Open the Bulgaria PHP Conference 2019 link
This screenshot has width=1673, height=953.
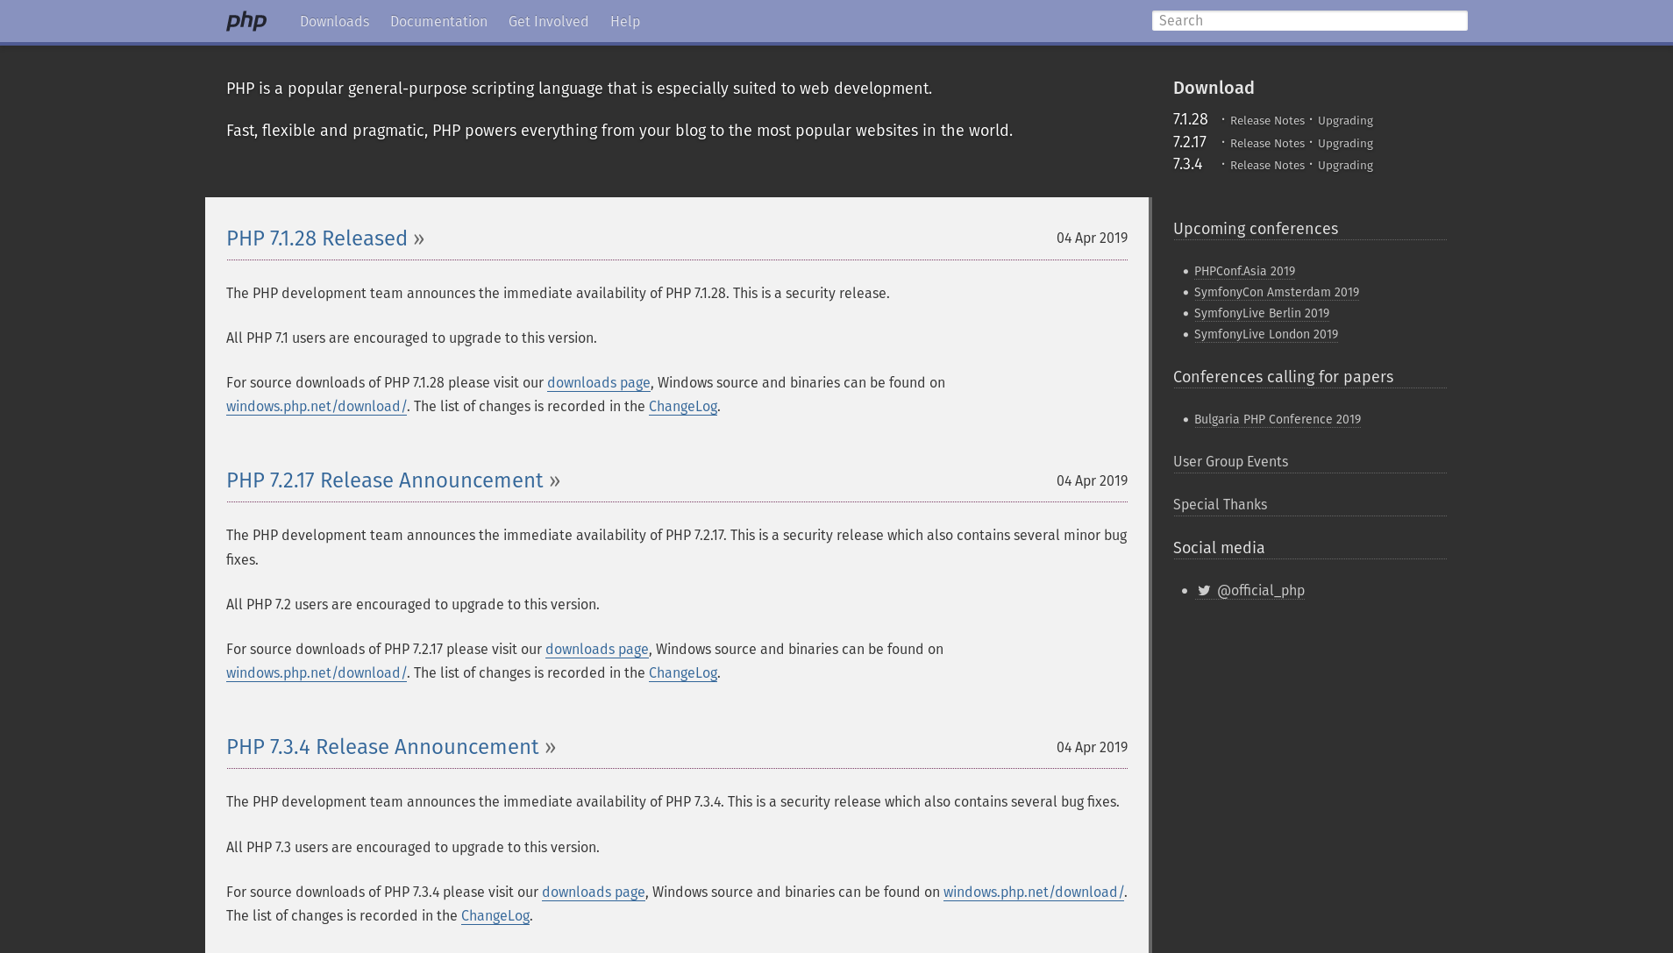point(1277,419)
